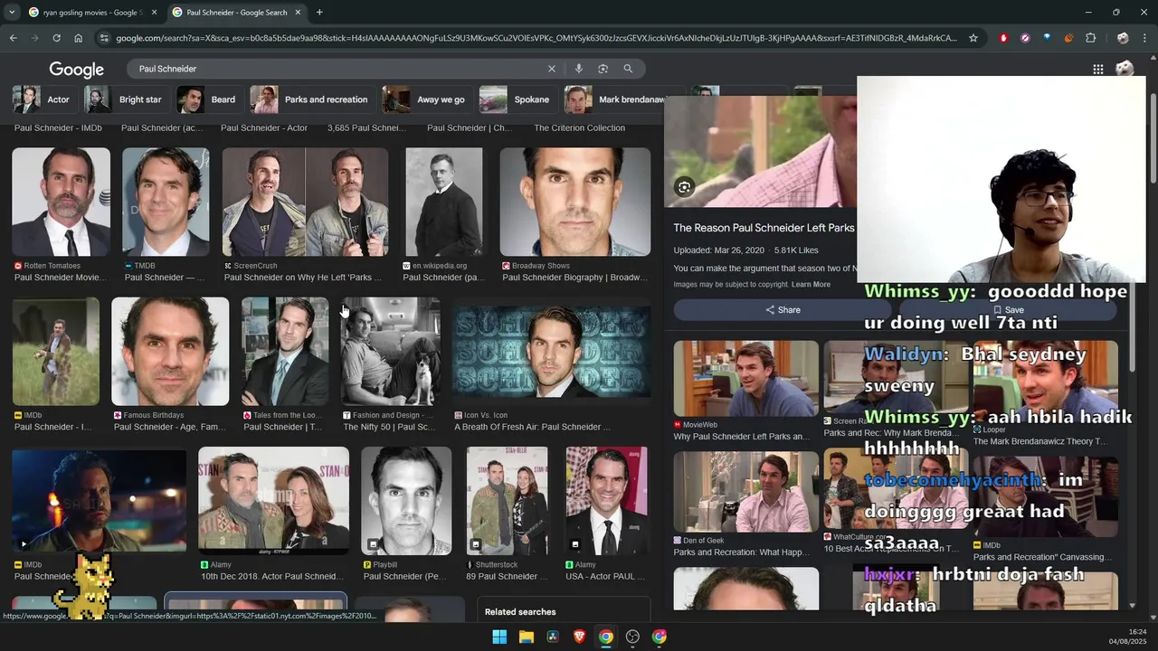Screen dimensions: 1158x651
Task: Open DaVinci Resolve from the taskbar
Action: [553, 637]
